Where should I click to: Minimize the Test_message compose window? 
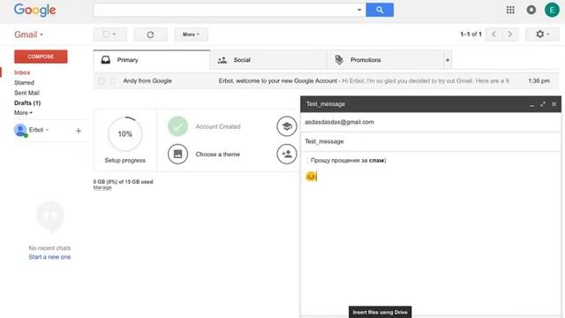tap(531, 104)
